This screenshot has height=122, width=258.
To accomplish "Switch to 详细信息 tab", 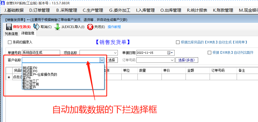I will click(x=28, y=33).
